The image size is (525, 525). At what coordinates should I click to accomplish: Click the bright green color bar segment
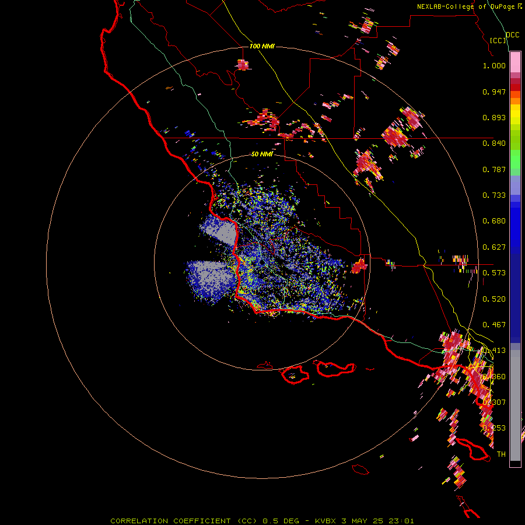[x=515, y=159]
